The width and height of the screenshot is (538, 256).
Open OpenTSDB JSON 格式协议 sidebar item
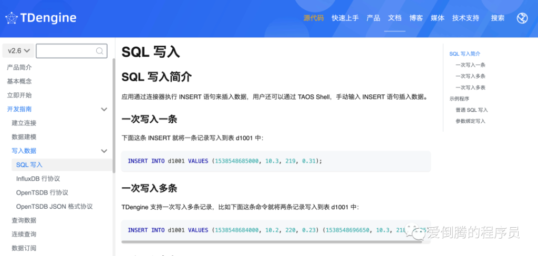click(x=54, y=207)
